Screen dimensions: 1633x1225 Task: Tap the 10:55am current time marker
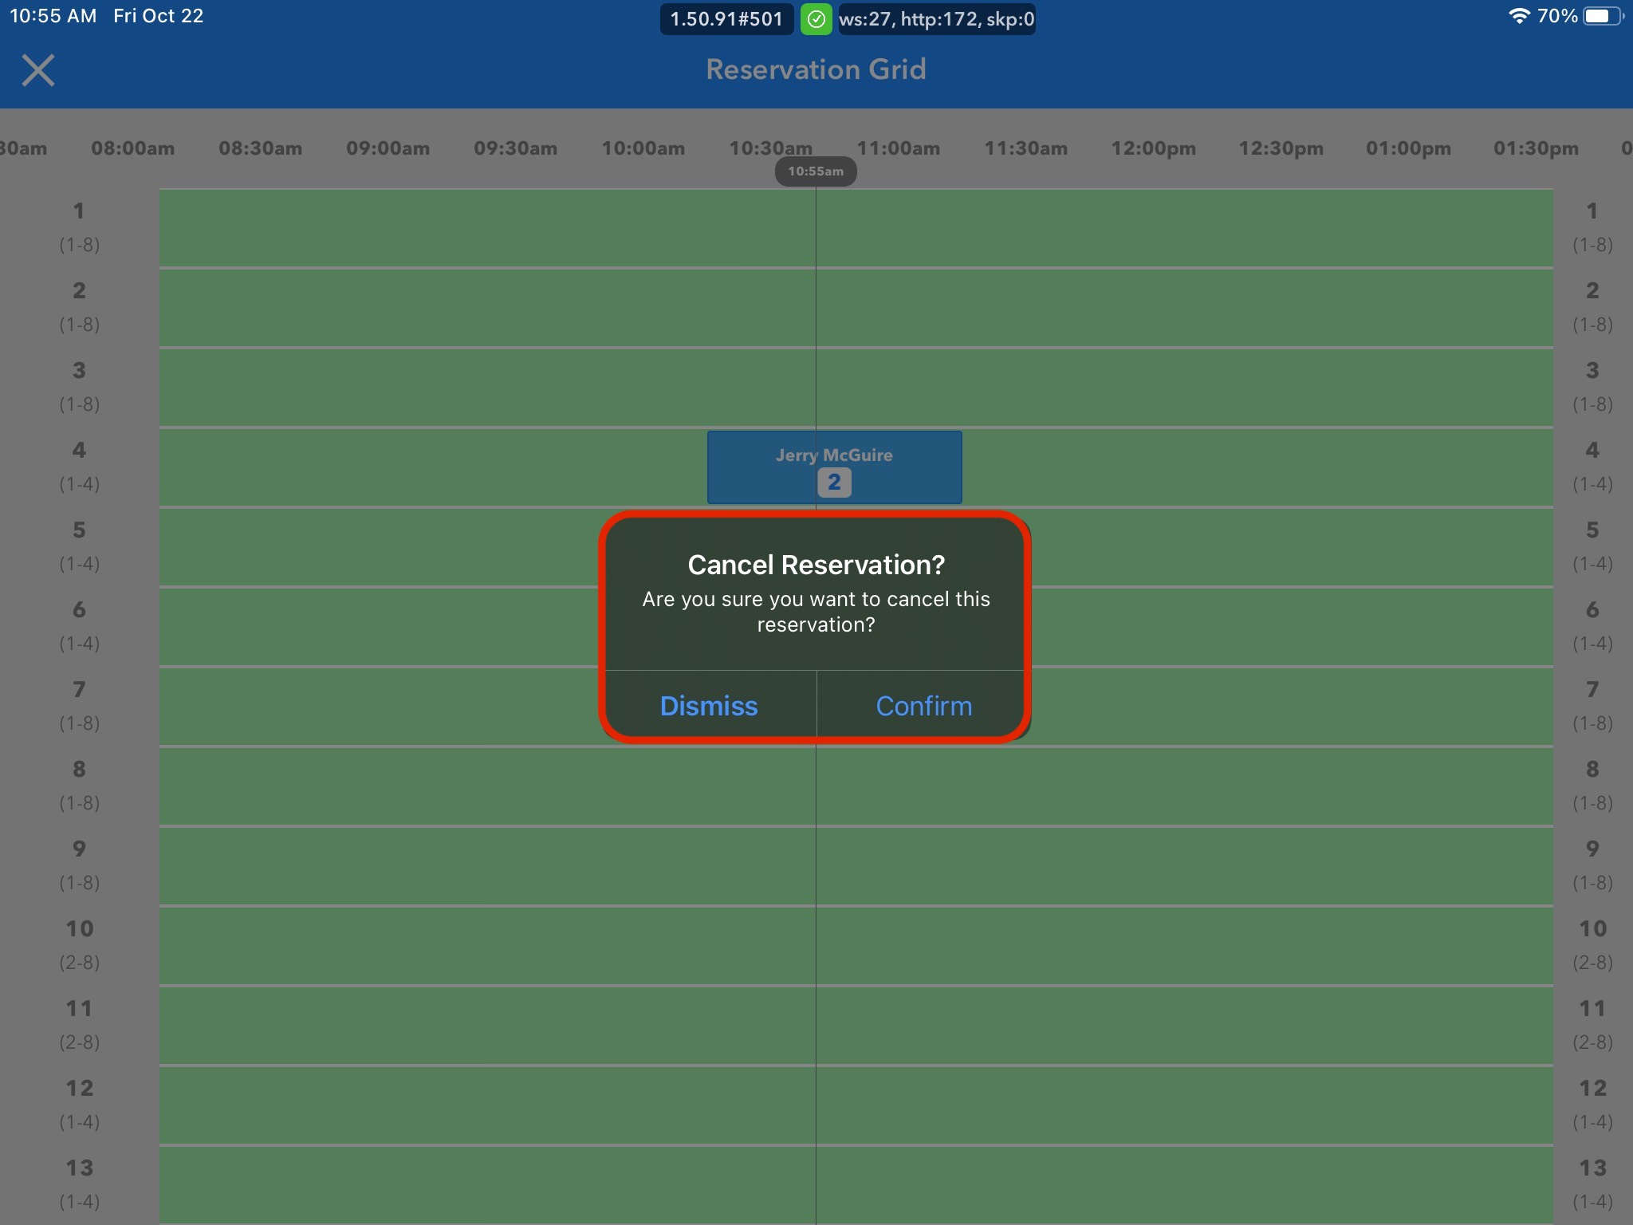coord(816,171)
